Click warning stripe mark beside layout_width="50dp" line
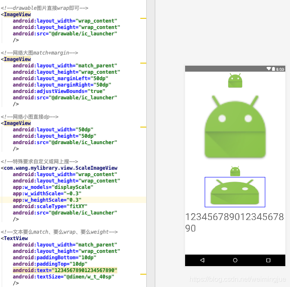This screenshot has height=287, width=290. point(143,127)
